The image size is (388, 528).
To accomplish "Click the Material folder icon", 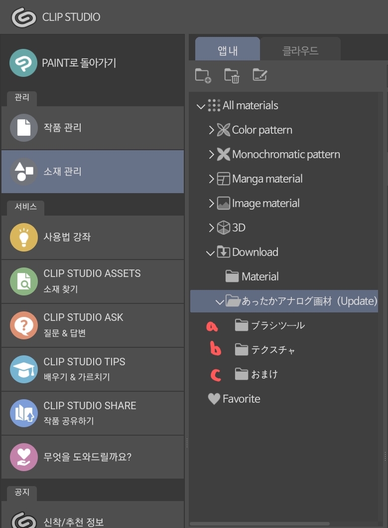I will coord(232,276).
